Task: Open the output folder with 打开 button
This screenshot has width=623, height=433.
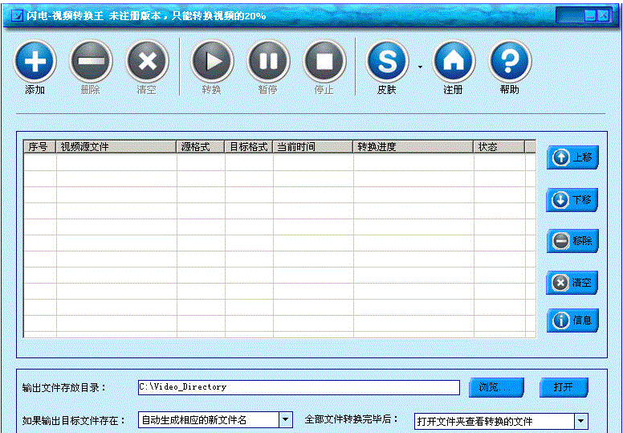Action: pyautogui.click(x=564, y=387)
